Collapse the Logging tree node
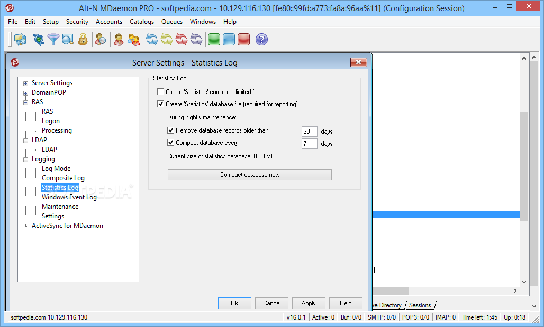The width and height of the screenshot is (544, 327). click(26, 160)
